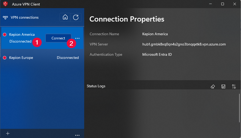Click the VPN connections icon
This screenshot has height=138, width=241.
6,18
